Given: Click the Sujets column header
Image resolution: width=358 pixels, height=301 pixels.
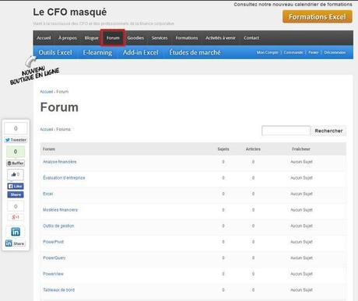Looking at the screenshot, I should 223,149.
